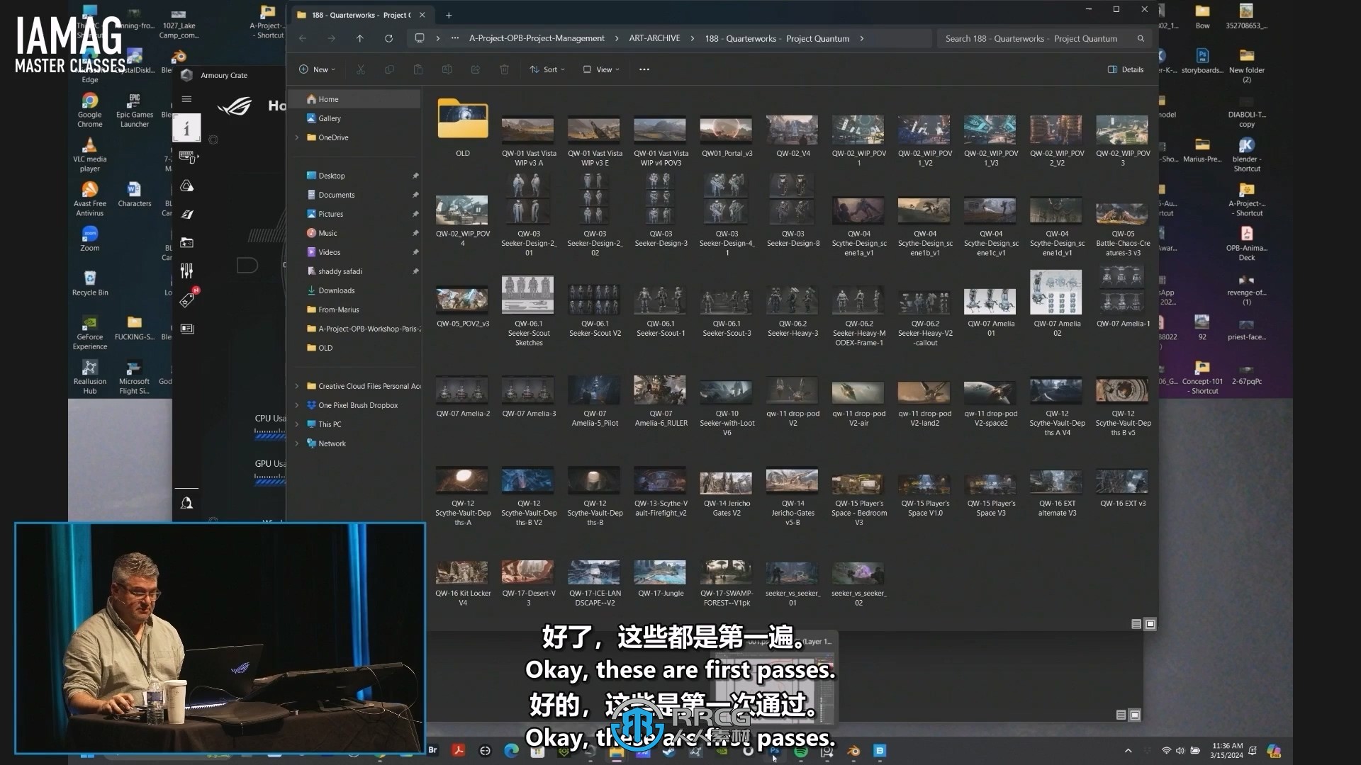The width and height of the screenshot is (1361, 765).
Task: Expand the OneDrive tree node
Action: pos(297,137)
